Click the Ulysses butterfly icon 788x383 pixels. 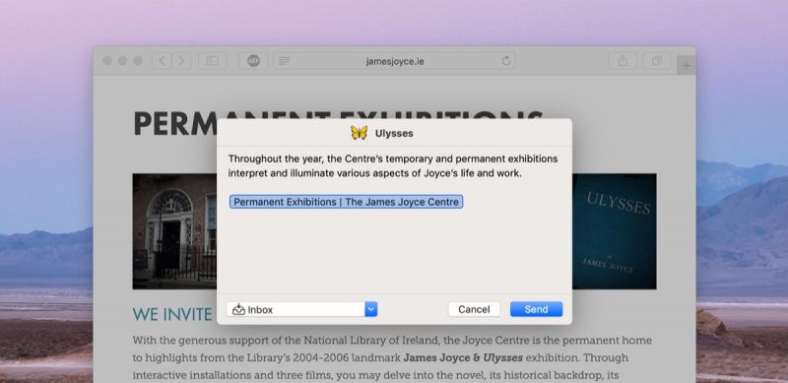click(359, 133)
